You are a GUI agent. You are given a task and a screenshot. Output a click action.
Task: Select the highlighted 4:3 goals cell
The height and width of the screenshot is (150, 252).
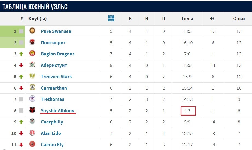pyautogui.click(x=188, y=111)
